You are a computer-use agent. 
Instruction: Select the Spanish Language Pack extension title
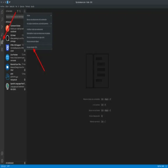18,84
